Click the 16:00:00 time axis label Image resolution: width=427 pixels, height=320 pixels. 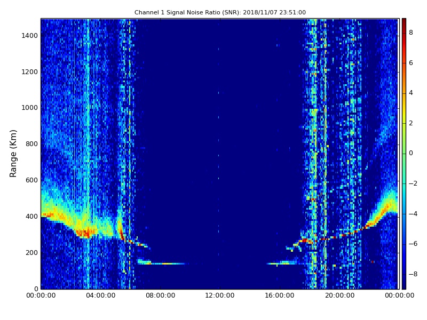click(x=280, y=295)
